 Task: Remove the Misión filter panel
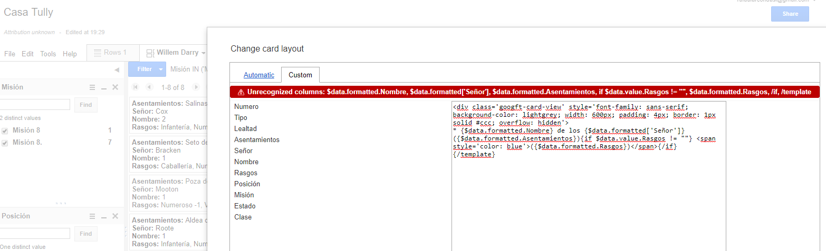[x=115, y=87]
